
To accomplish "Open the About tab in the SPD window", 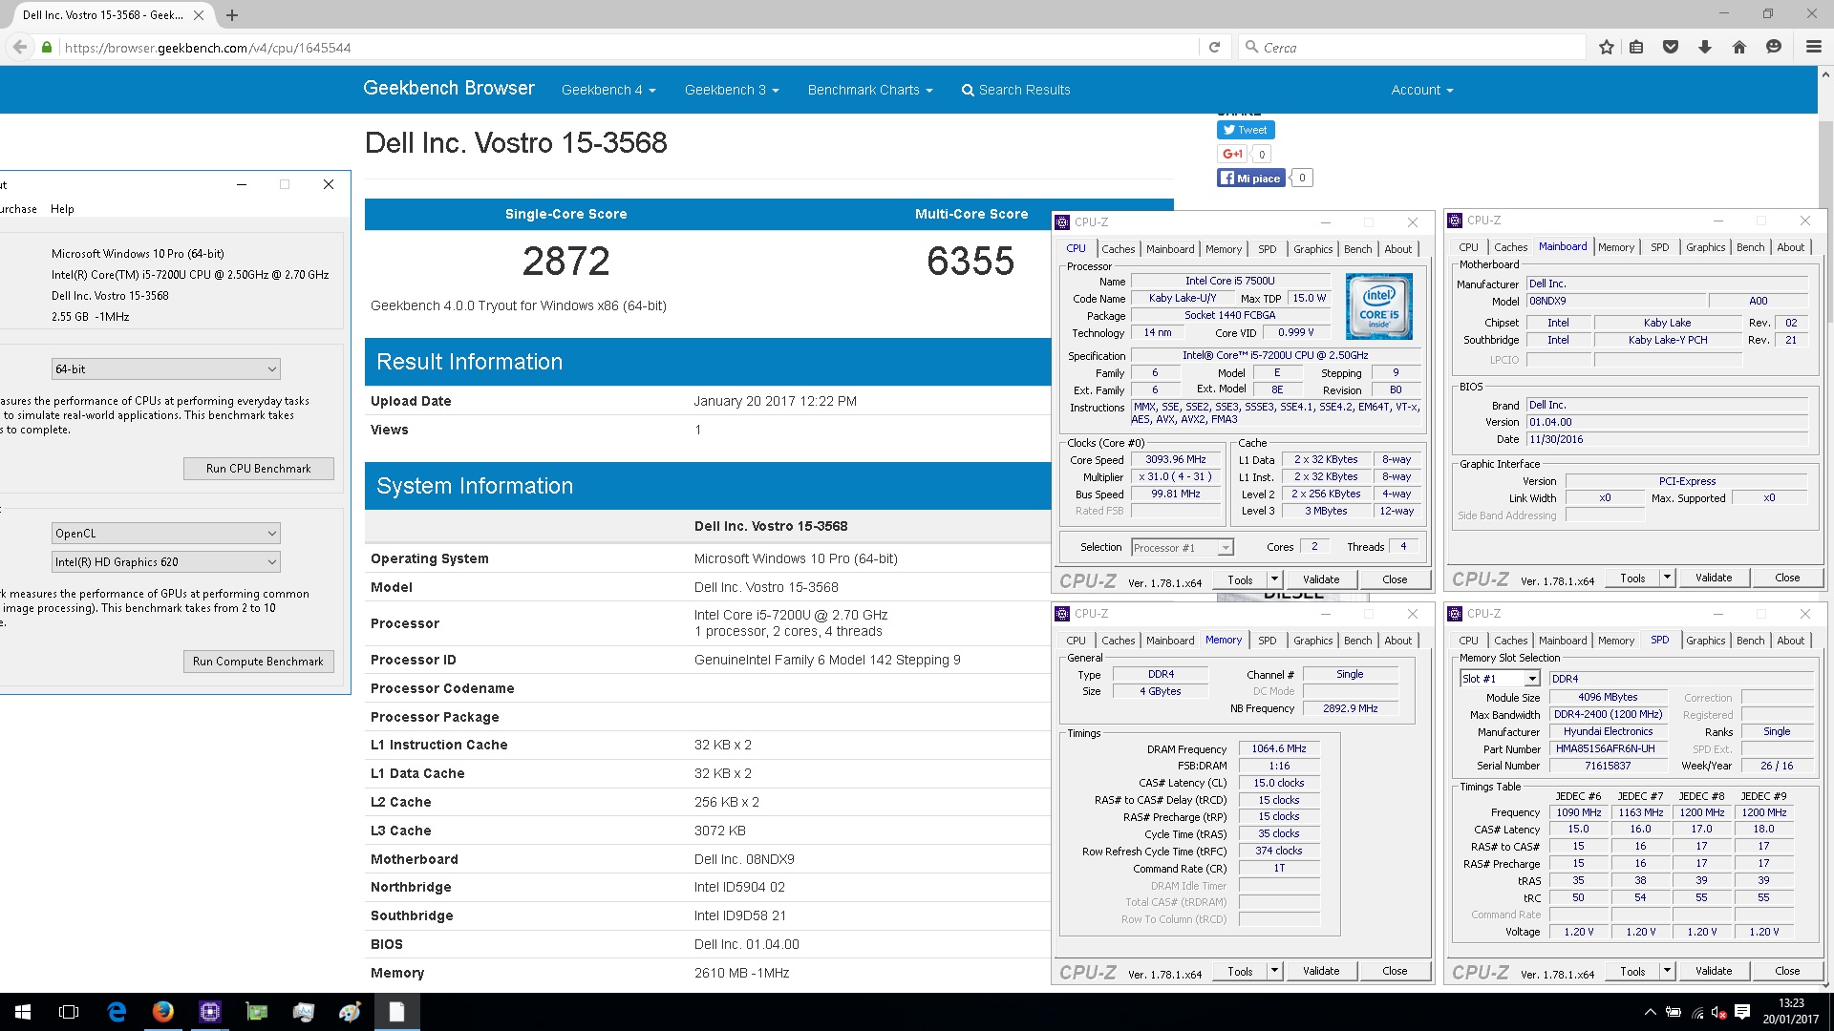I will pyautogui.click(x=1790, y=641).
